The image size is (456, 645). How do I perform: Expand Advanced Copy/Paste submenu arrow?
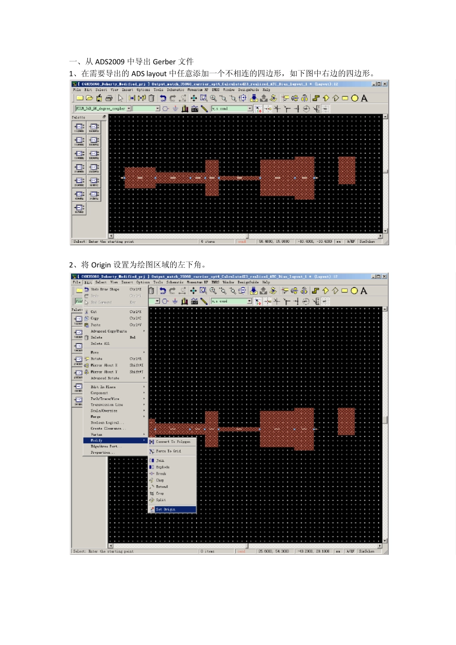click(x=144, y=331)
